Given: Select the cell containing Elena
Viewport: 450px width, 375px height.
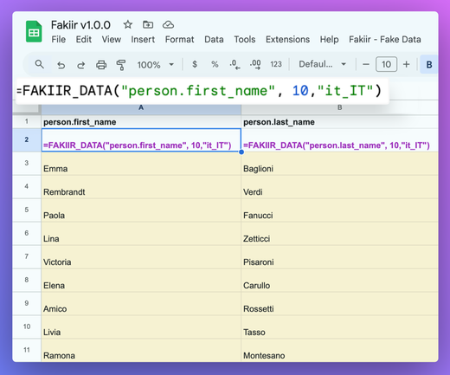Looking at the screenshot, I should [x=141, y=281].
